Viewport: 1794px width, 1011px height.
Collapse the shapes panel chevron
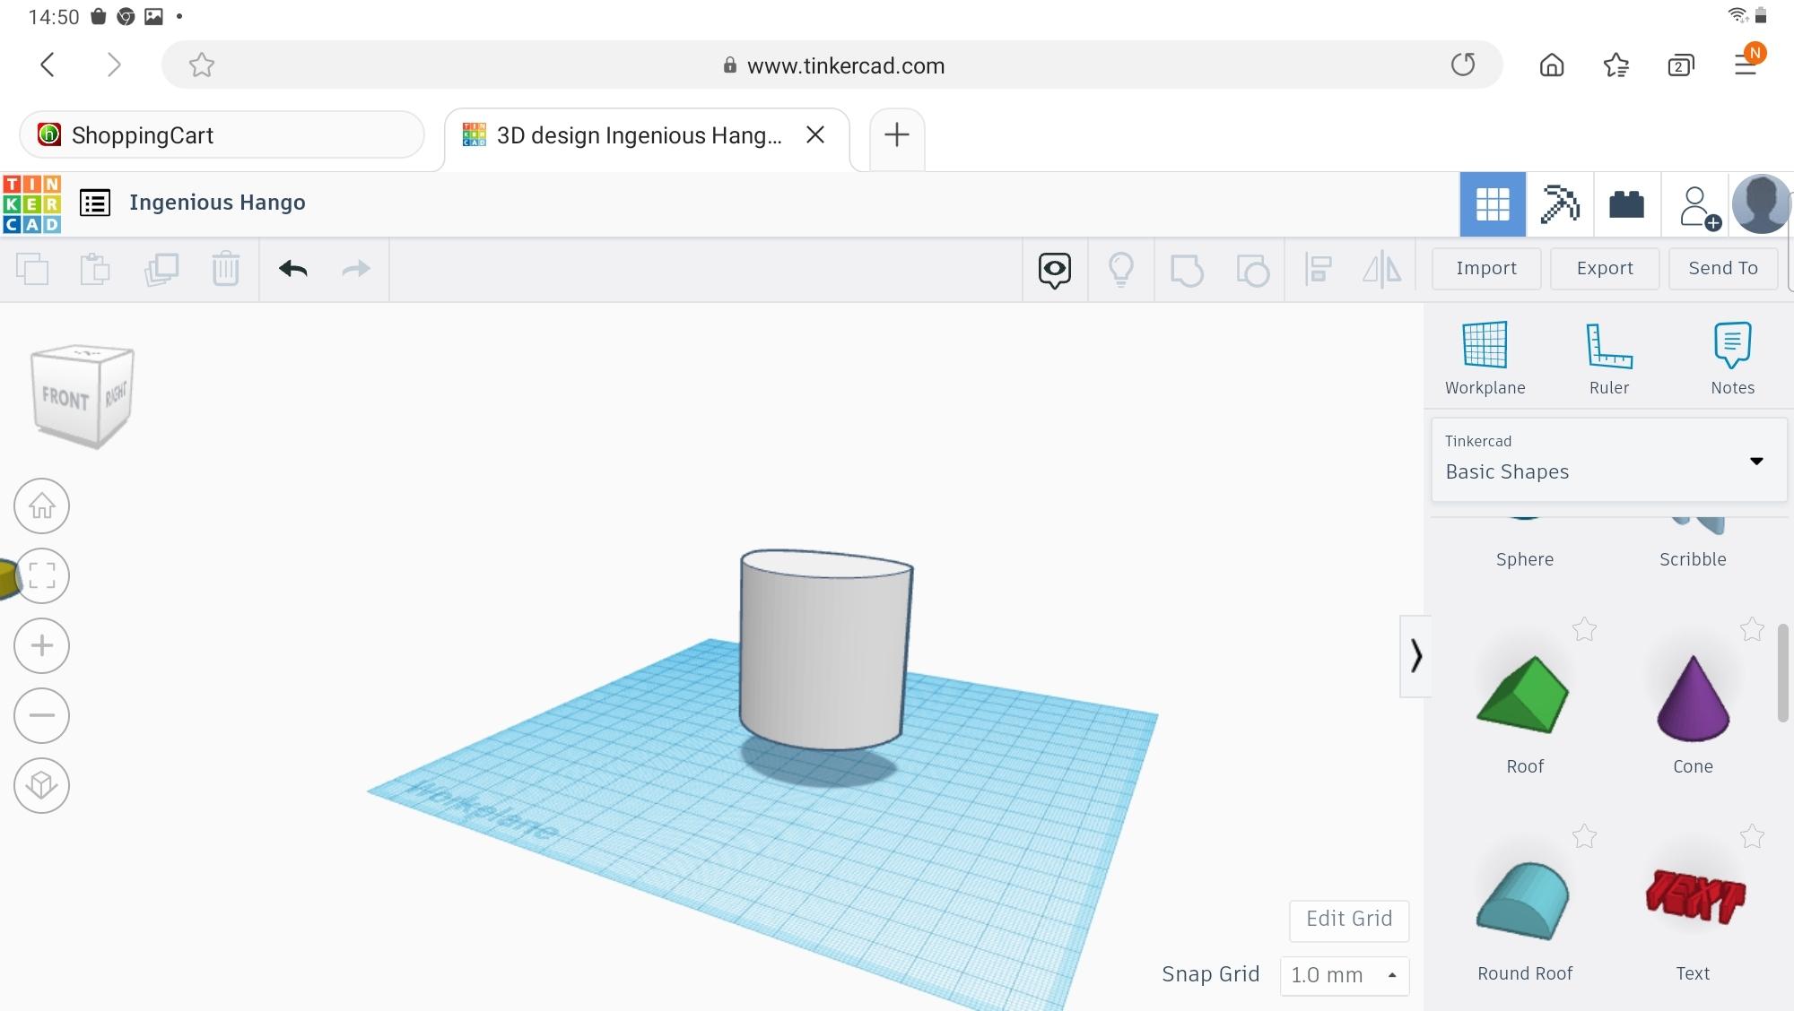pyautogui.click(x=1415, y=656)
